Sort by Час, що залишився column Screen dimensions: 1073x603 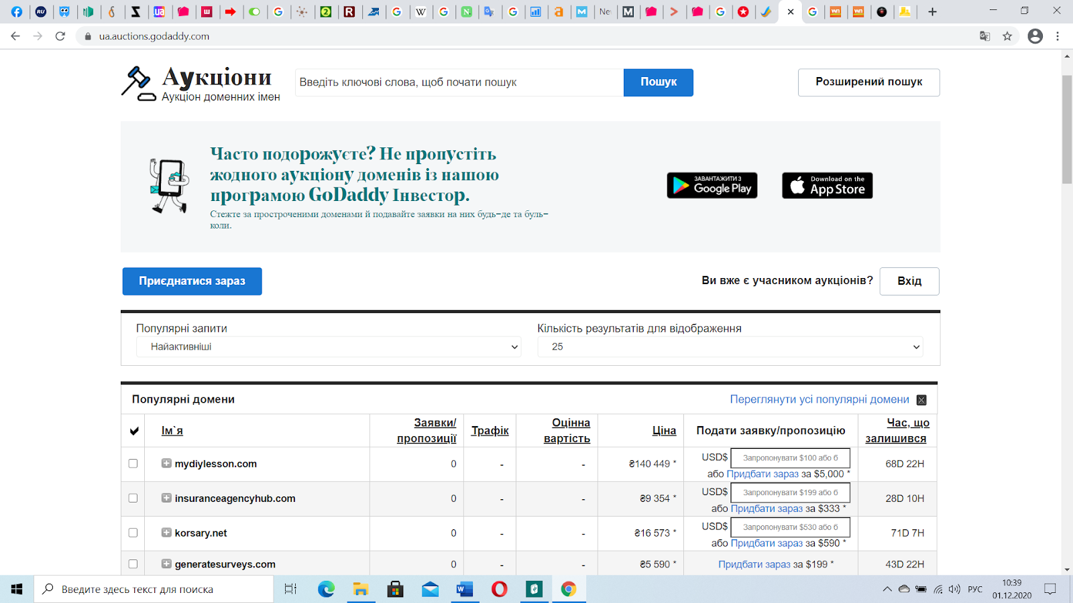point(897,431)
